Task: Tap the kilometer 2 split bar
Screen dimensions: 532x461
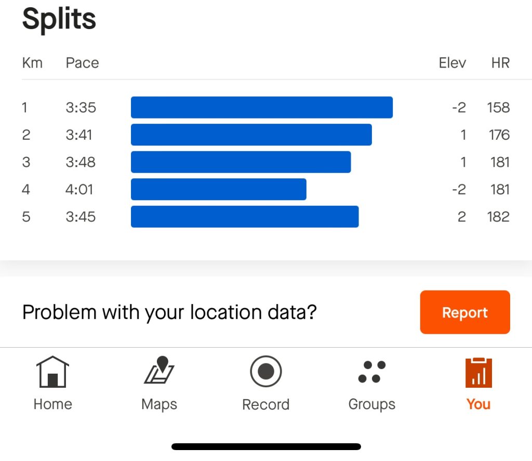Action: click(x=251, y=135)
